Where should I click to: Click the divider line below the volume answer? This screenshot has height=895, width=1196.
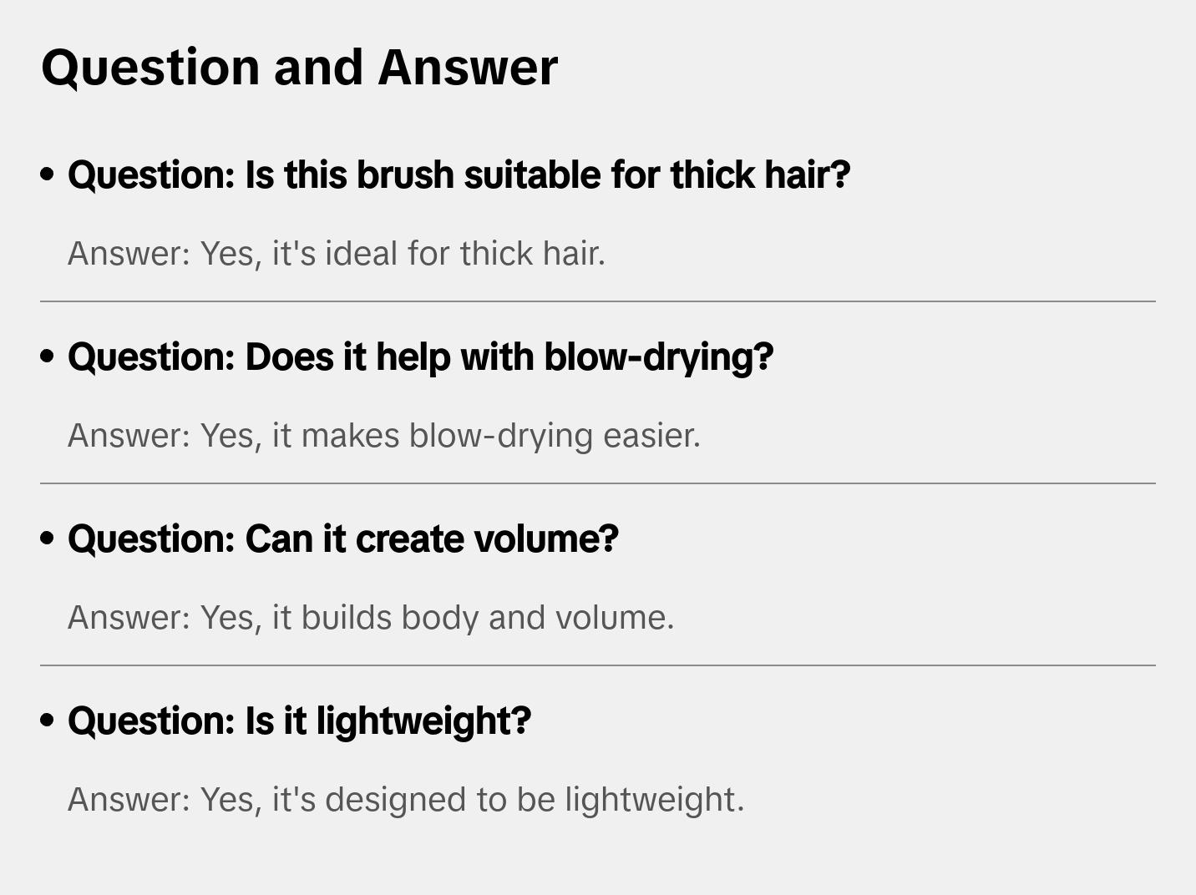point(598,665)
